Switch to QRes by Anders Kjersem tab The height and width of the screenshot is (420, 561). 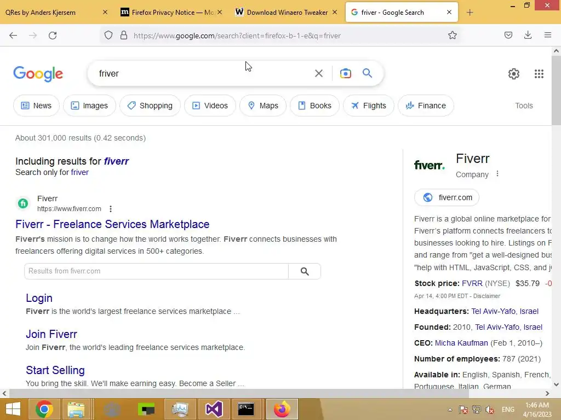tap(41, 13)
